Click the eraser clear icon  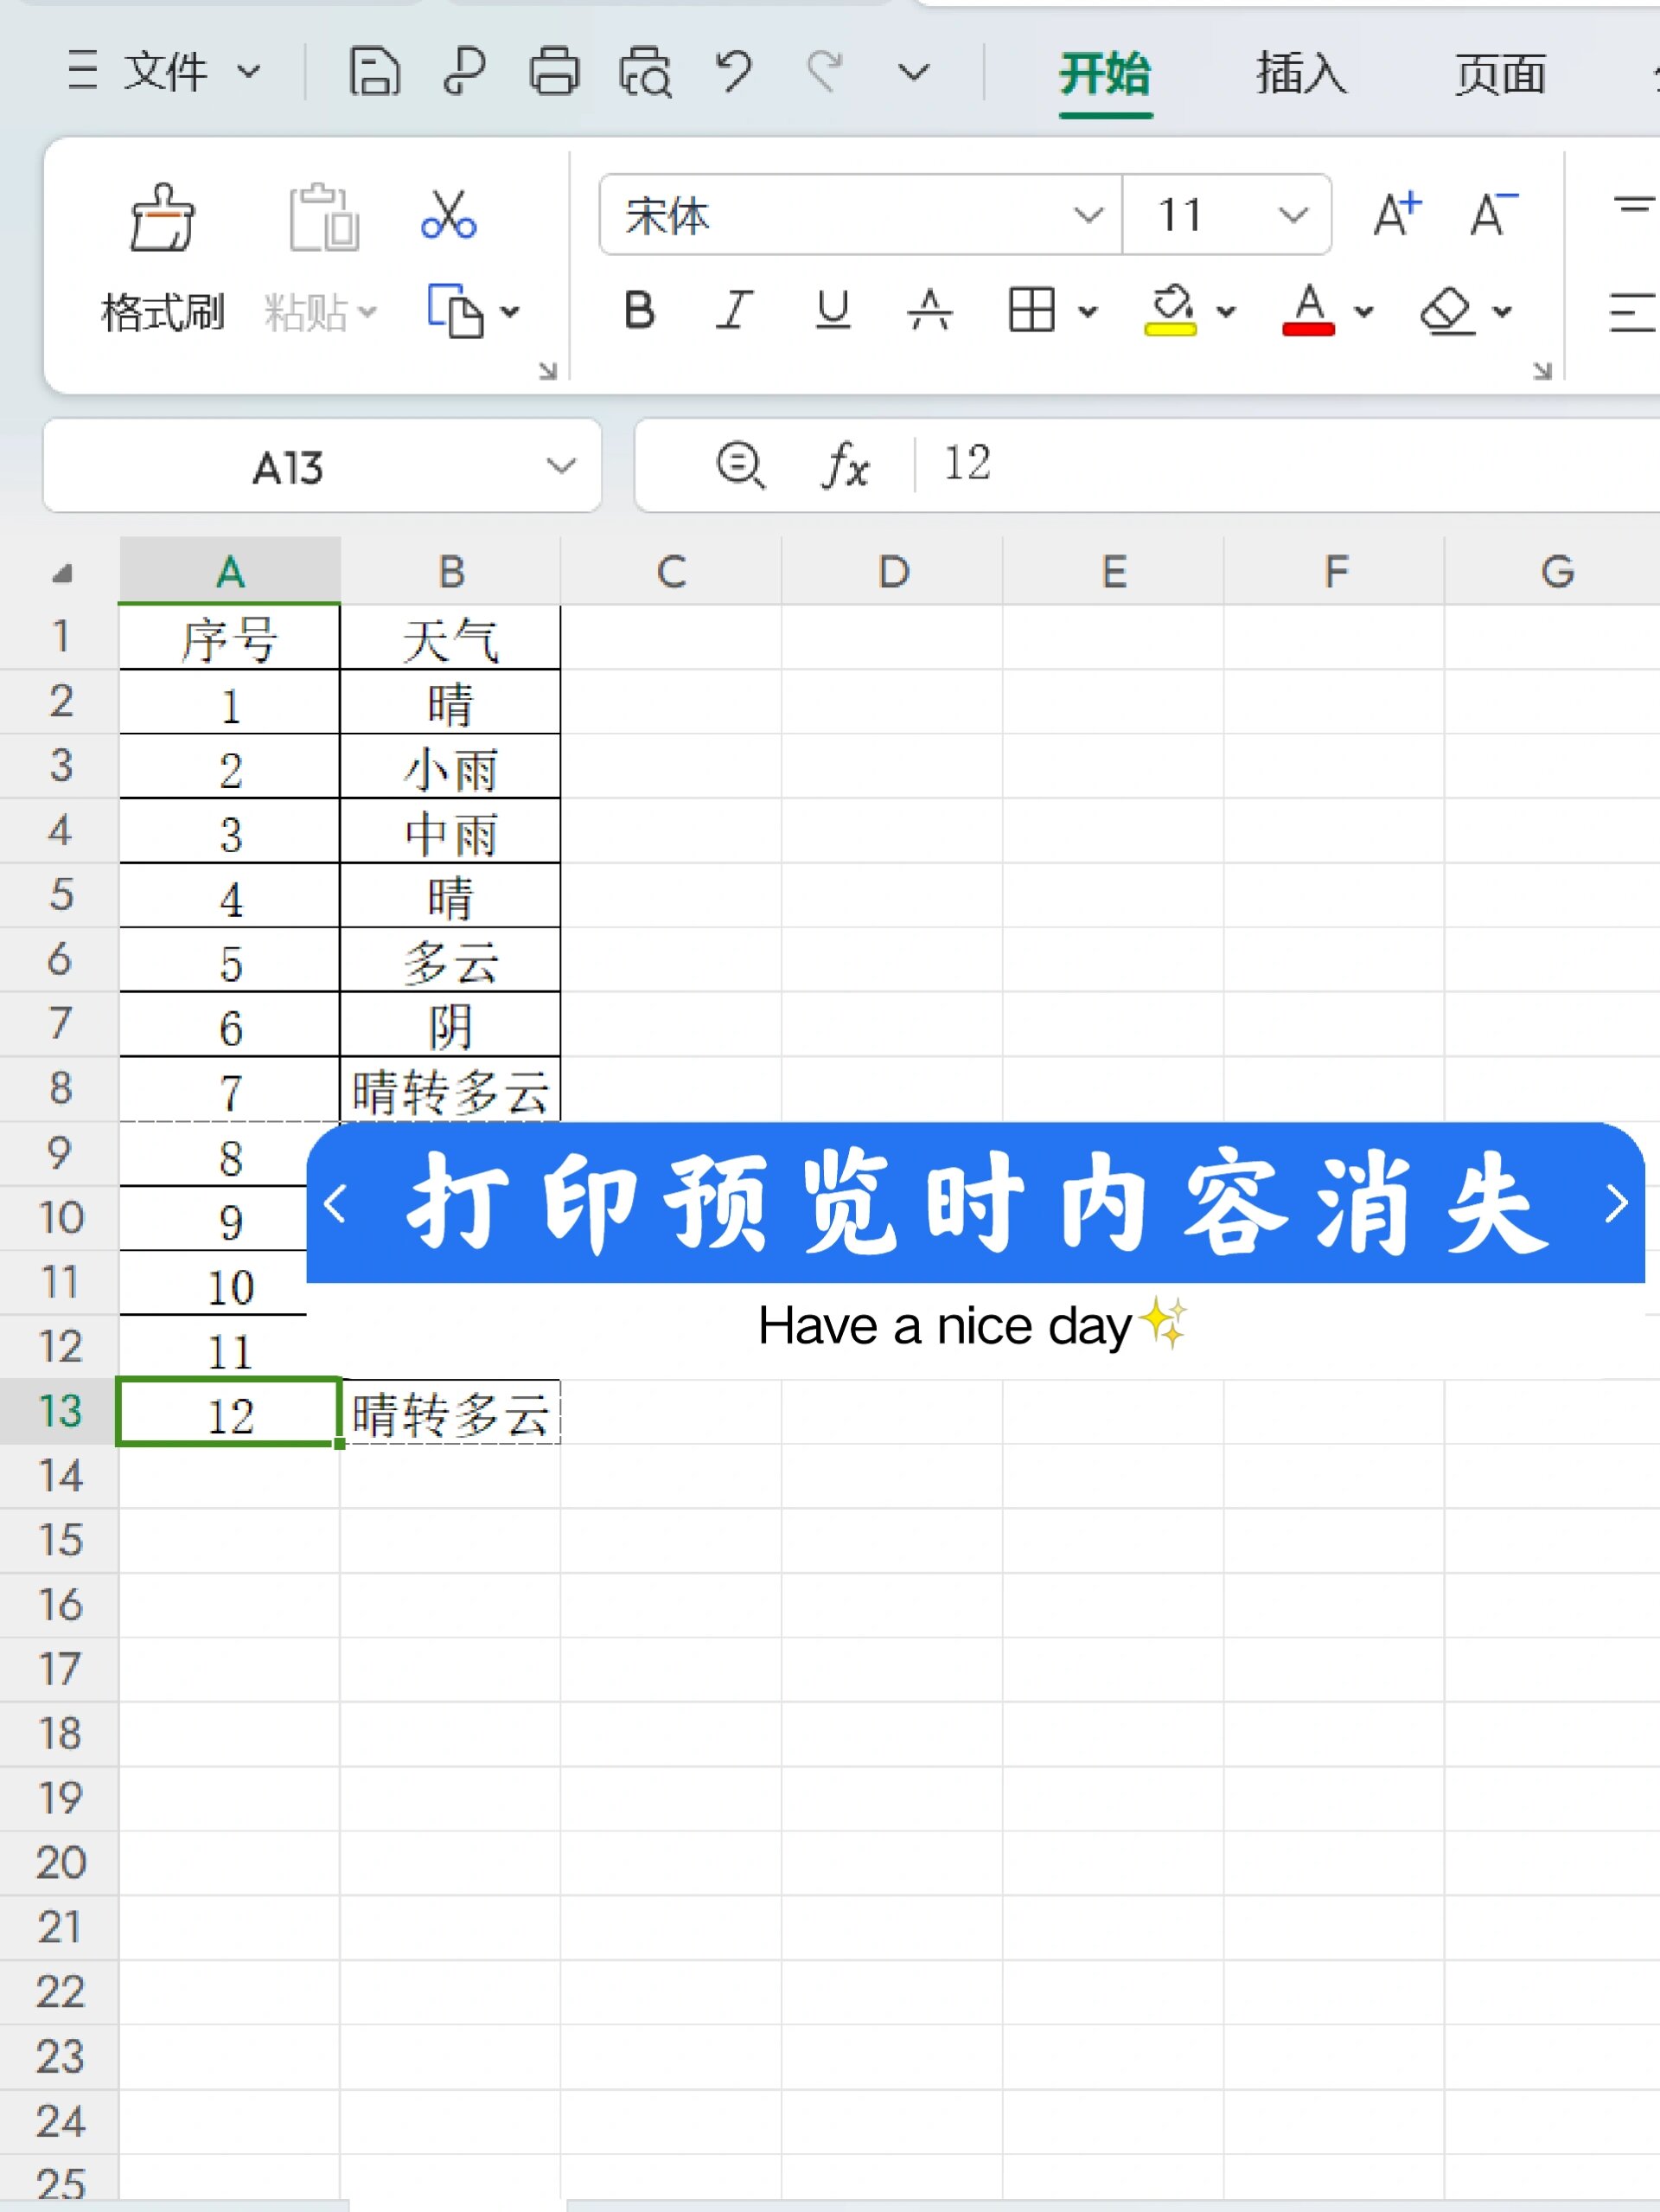(1447, 310)
